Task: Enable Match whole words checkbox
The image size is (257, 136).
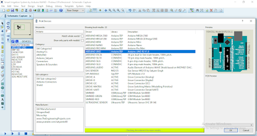Action: (x=82, y=36)
